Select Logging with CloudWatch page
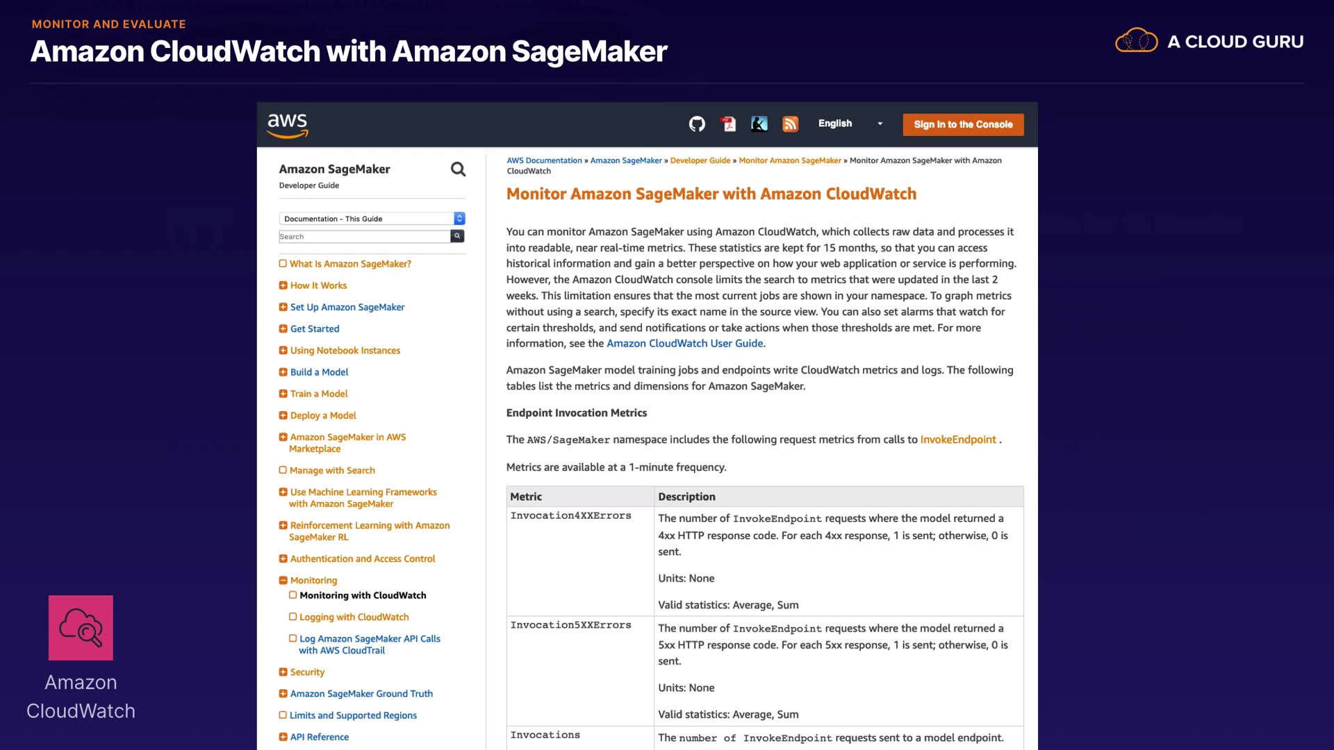The height and width of the screenshot is (750, 1334). pos(354,617)
